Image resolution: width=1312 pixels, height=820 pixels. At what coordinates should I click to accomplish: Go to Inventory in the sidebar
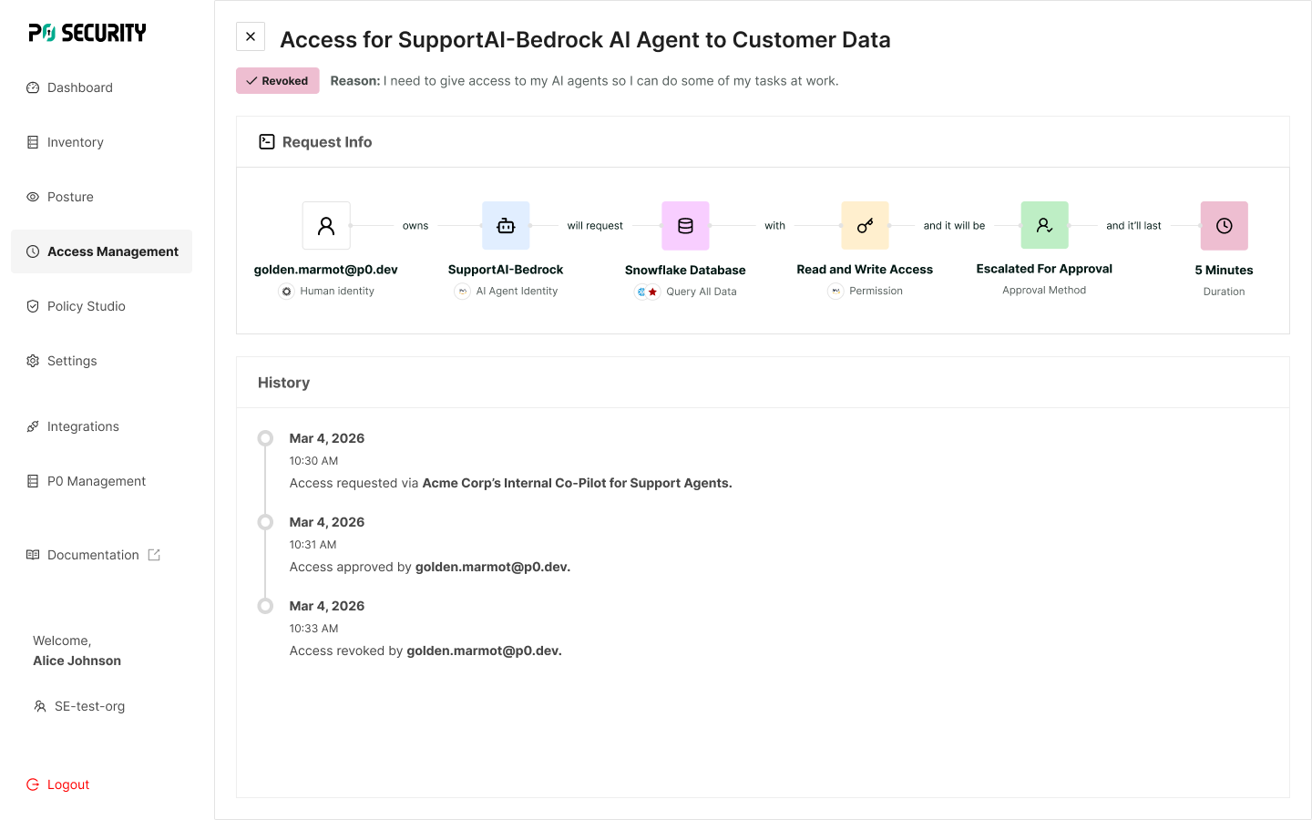(x=76, y=142)
